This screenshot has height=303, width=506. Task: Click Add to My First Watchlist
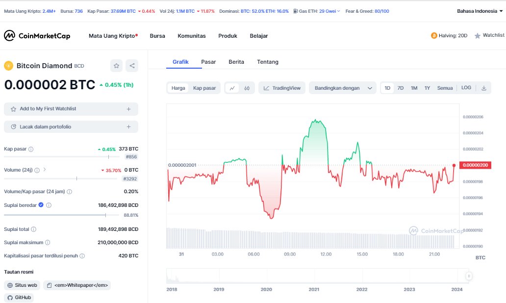(x=71, y=109)
